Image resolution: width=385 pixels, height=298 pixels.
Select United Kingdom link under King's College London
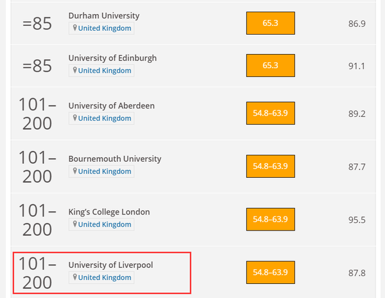pos(105,225)
